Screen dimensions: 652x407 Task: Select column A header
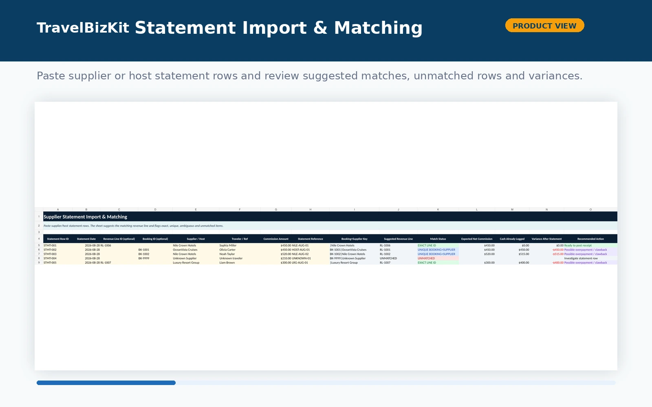click(58, 210)
